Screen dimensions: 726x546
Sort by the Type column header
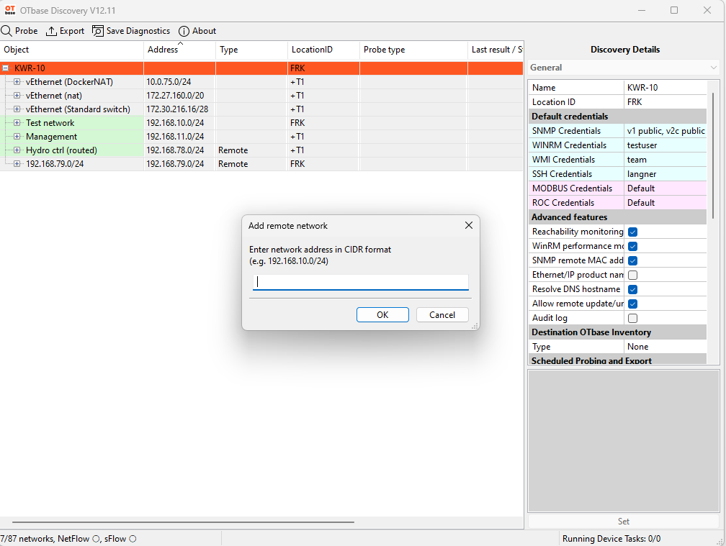pos(251,50)
